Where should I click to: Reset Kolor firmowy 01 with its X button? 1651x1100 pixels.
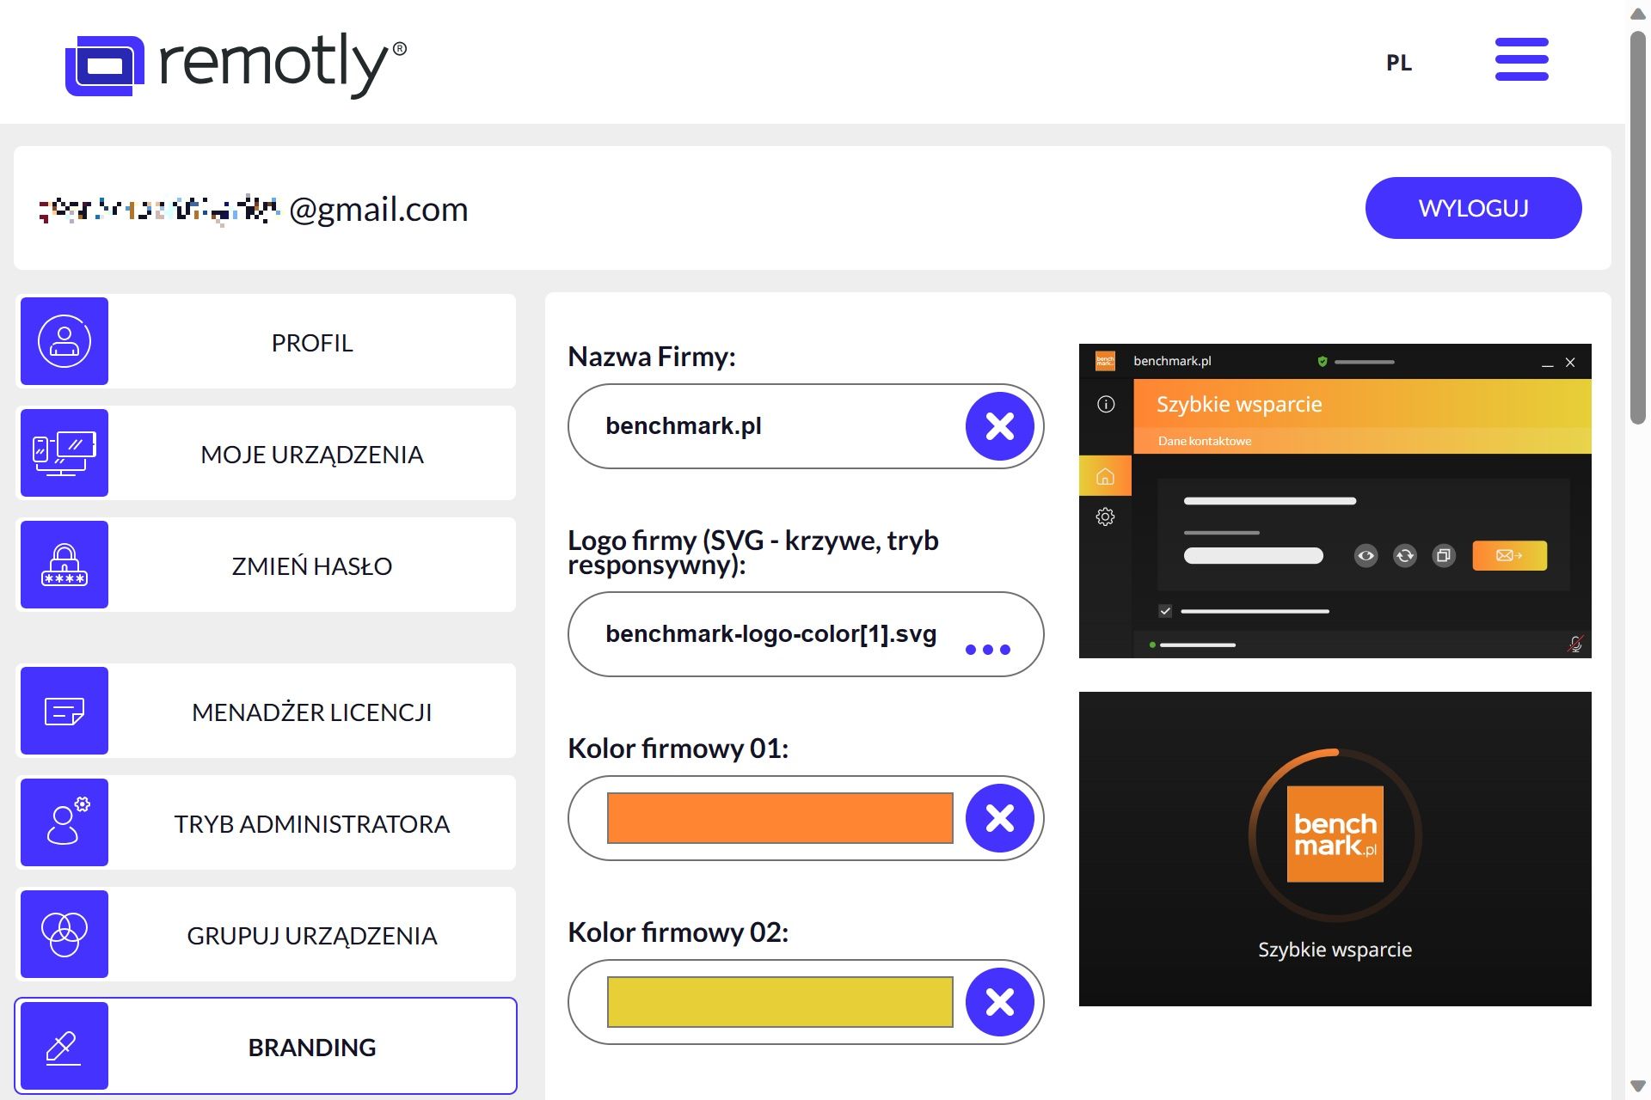(1000, 818)
